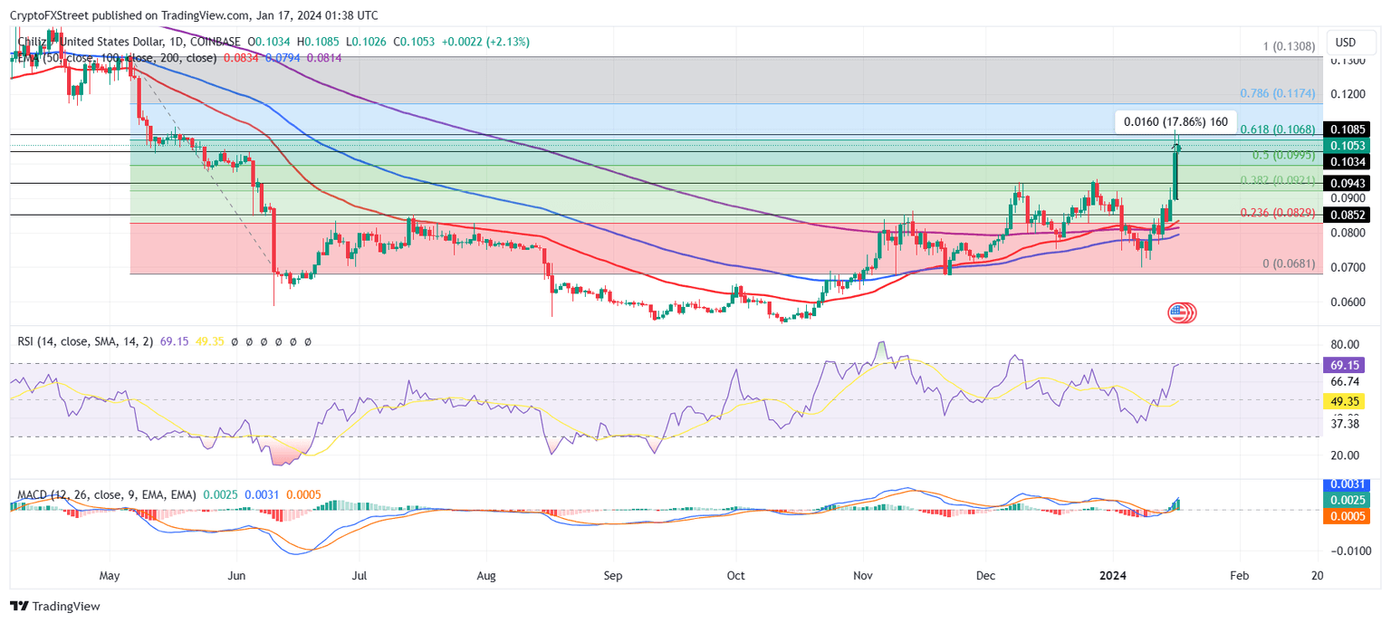
Task: Click the blue 0.0031 MACD axis tag
Action: tap(1345, 485)
